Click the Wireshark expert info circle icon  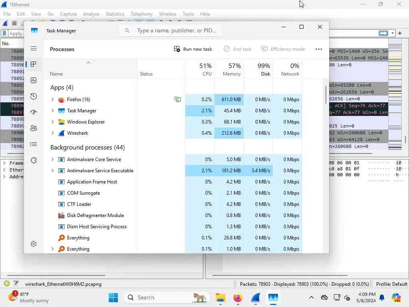point(7,283)
